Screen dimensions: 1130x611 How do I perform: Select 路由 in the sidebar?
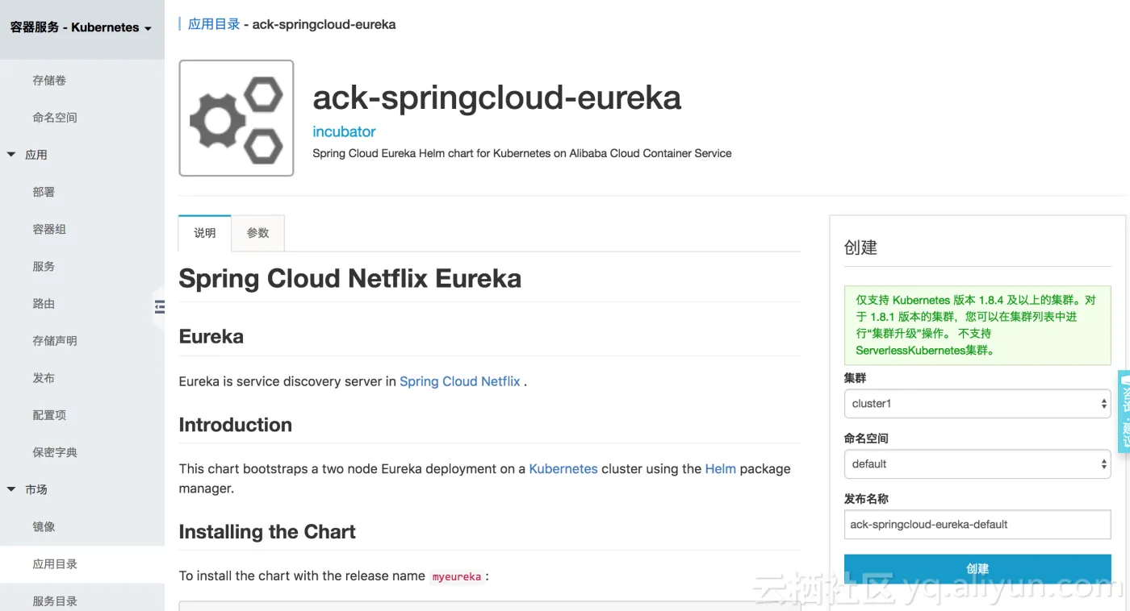[44, 304]
